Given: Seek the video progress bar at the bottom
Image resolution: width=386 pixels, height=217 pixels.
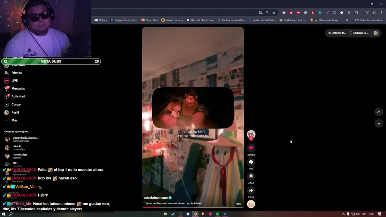Looking at the screenshot, I should 193,207.
